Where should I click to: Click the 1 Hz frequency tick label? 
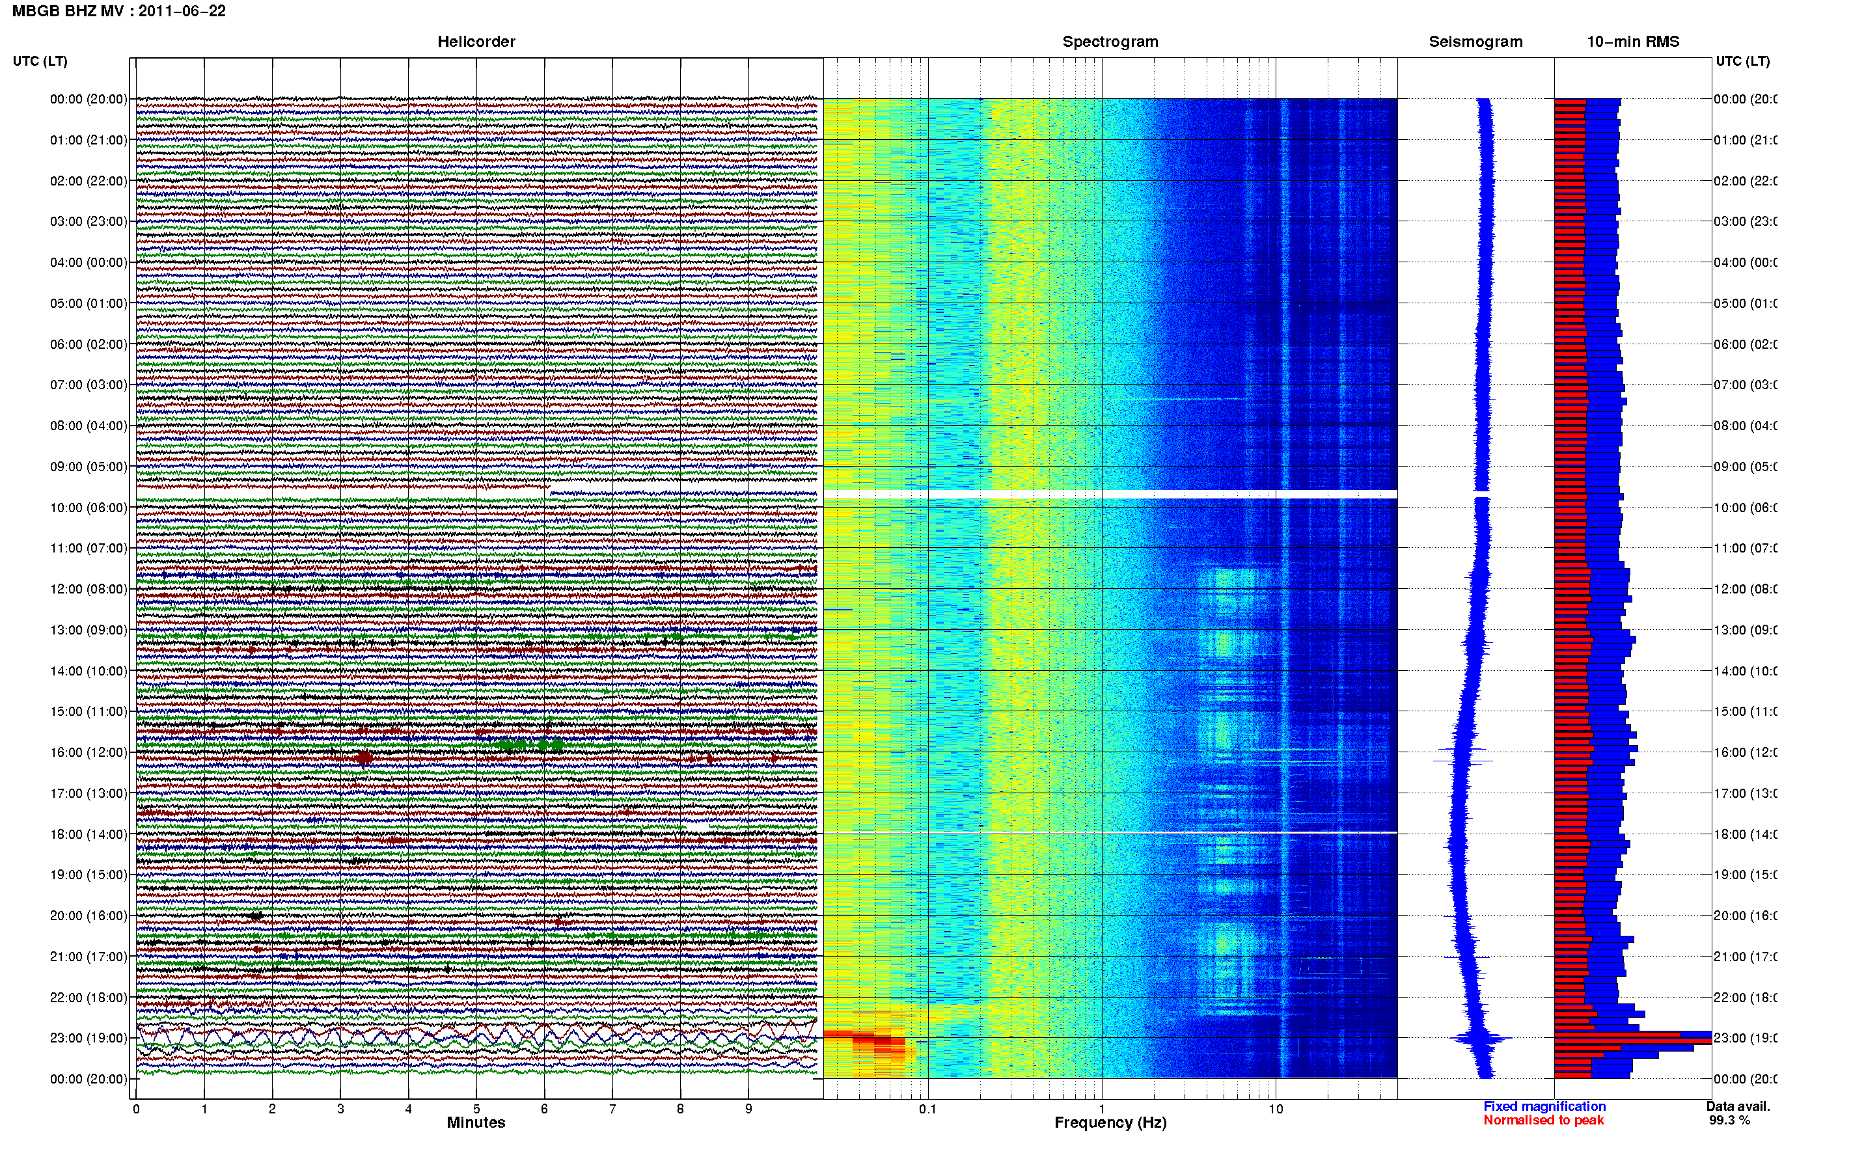click(1102, 1109)
